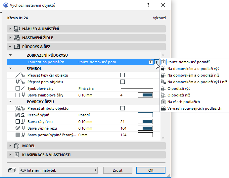Open the Barva symbolové čáry pen color swatch
The height and width of the screenshot is (178, 229).
145,95
